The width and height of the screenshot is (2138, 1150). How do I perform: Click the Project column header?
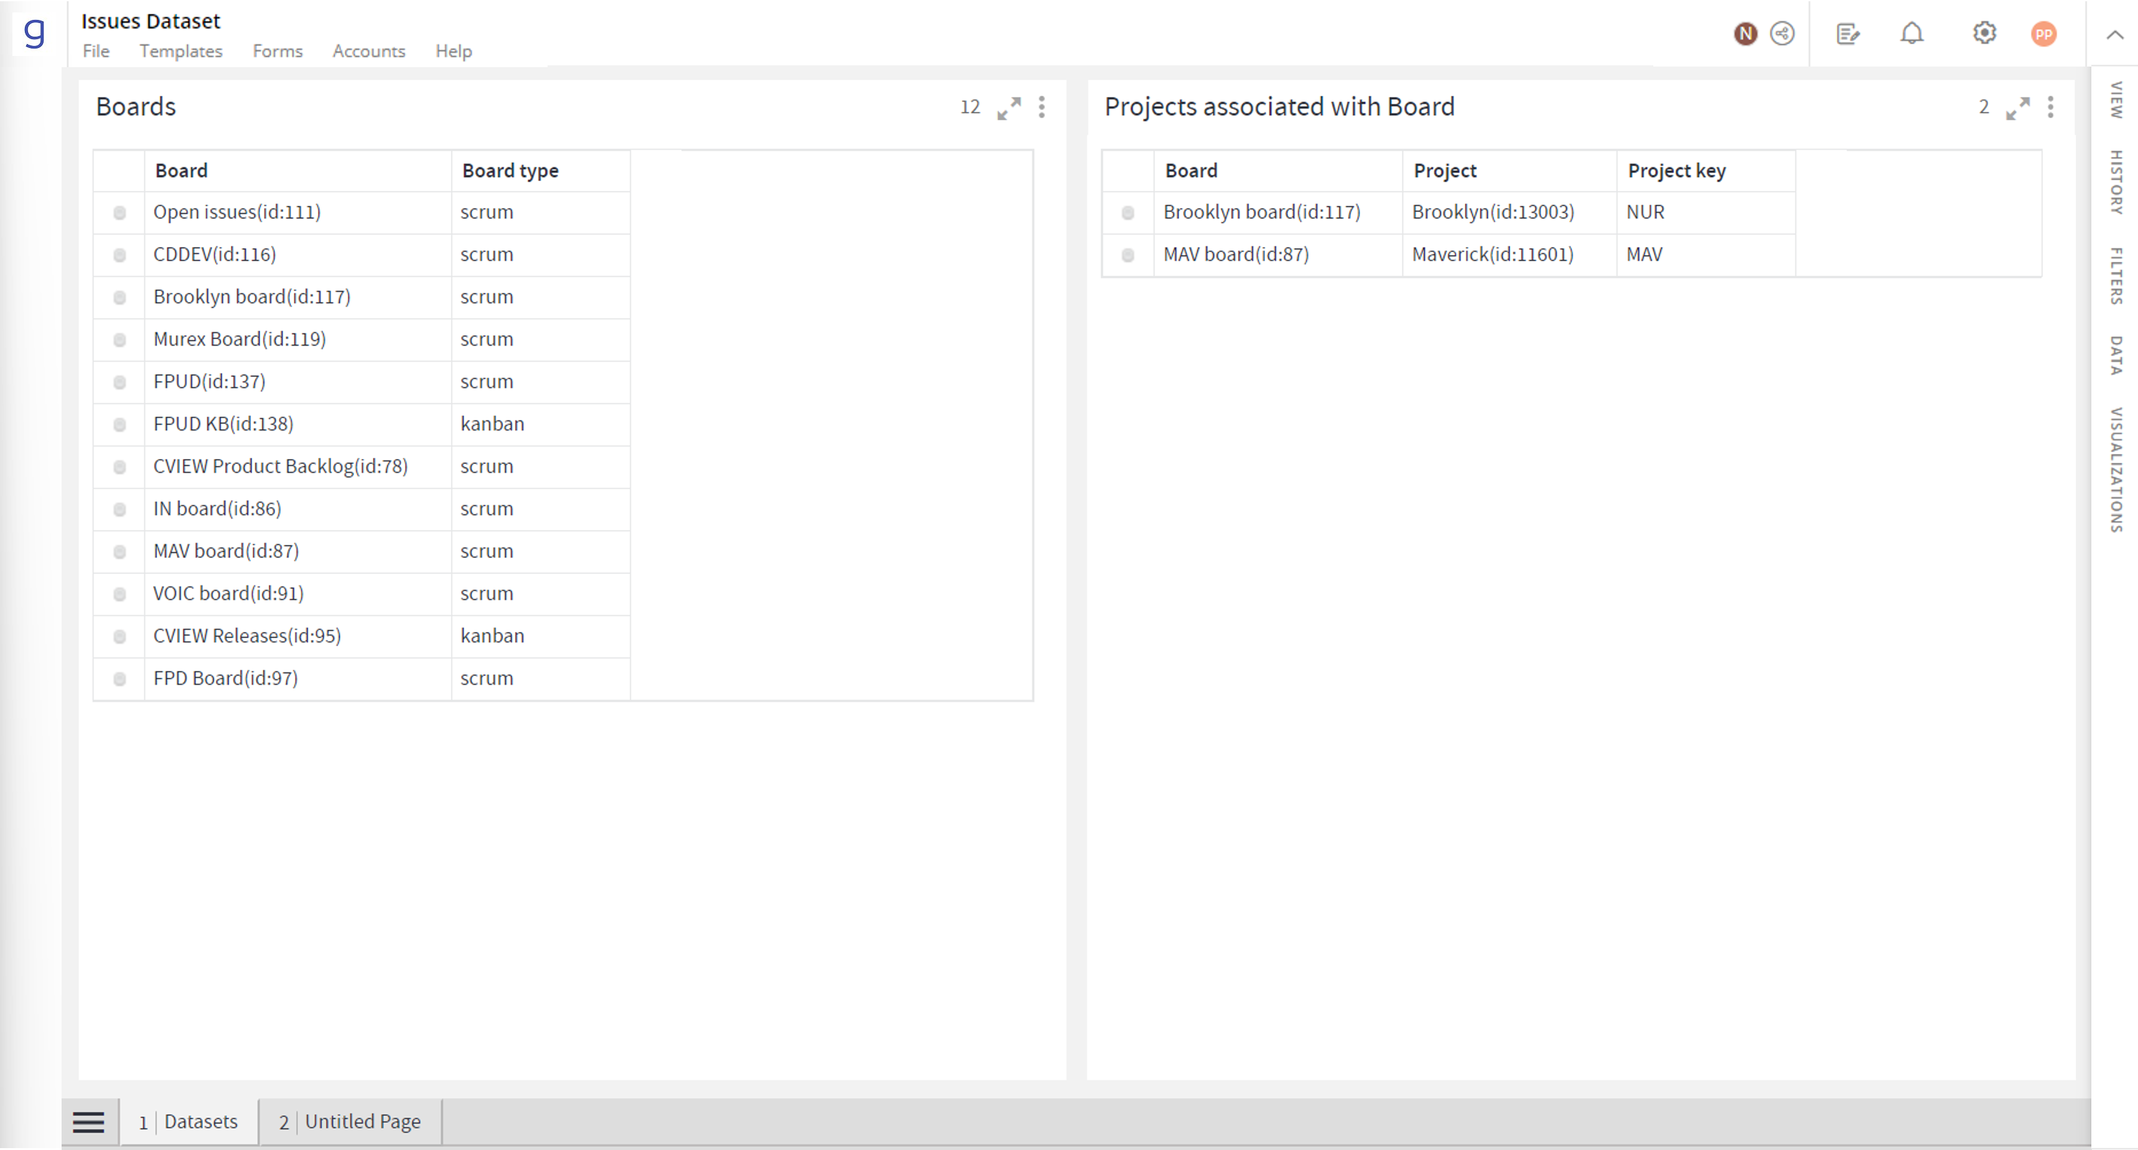1509,171
